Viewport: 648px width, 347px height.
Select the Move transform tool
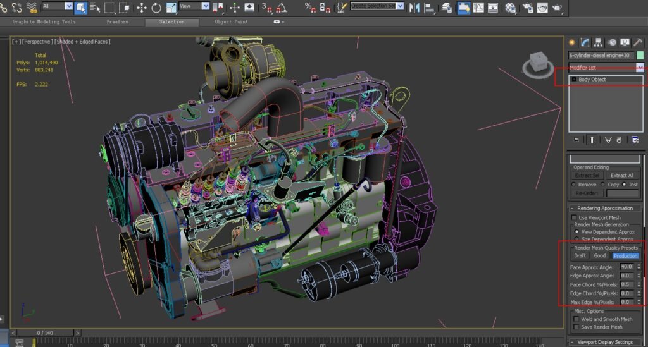142,8
